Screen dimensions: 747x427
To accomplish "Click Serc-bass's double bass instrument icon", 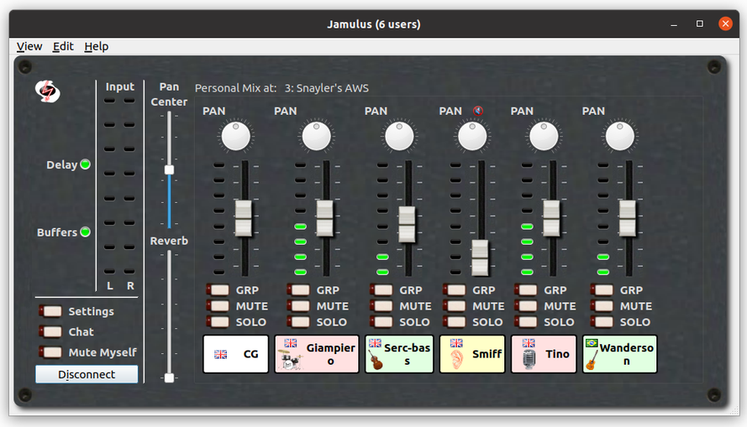I will (376, 360).
